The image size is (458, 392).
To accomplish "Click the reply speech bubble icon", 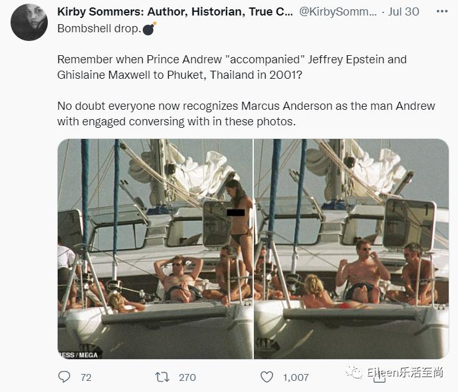I will [x=64, y=376].
